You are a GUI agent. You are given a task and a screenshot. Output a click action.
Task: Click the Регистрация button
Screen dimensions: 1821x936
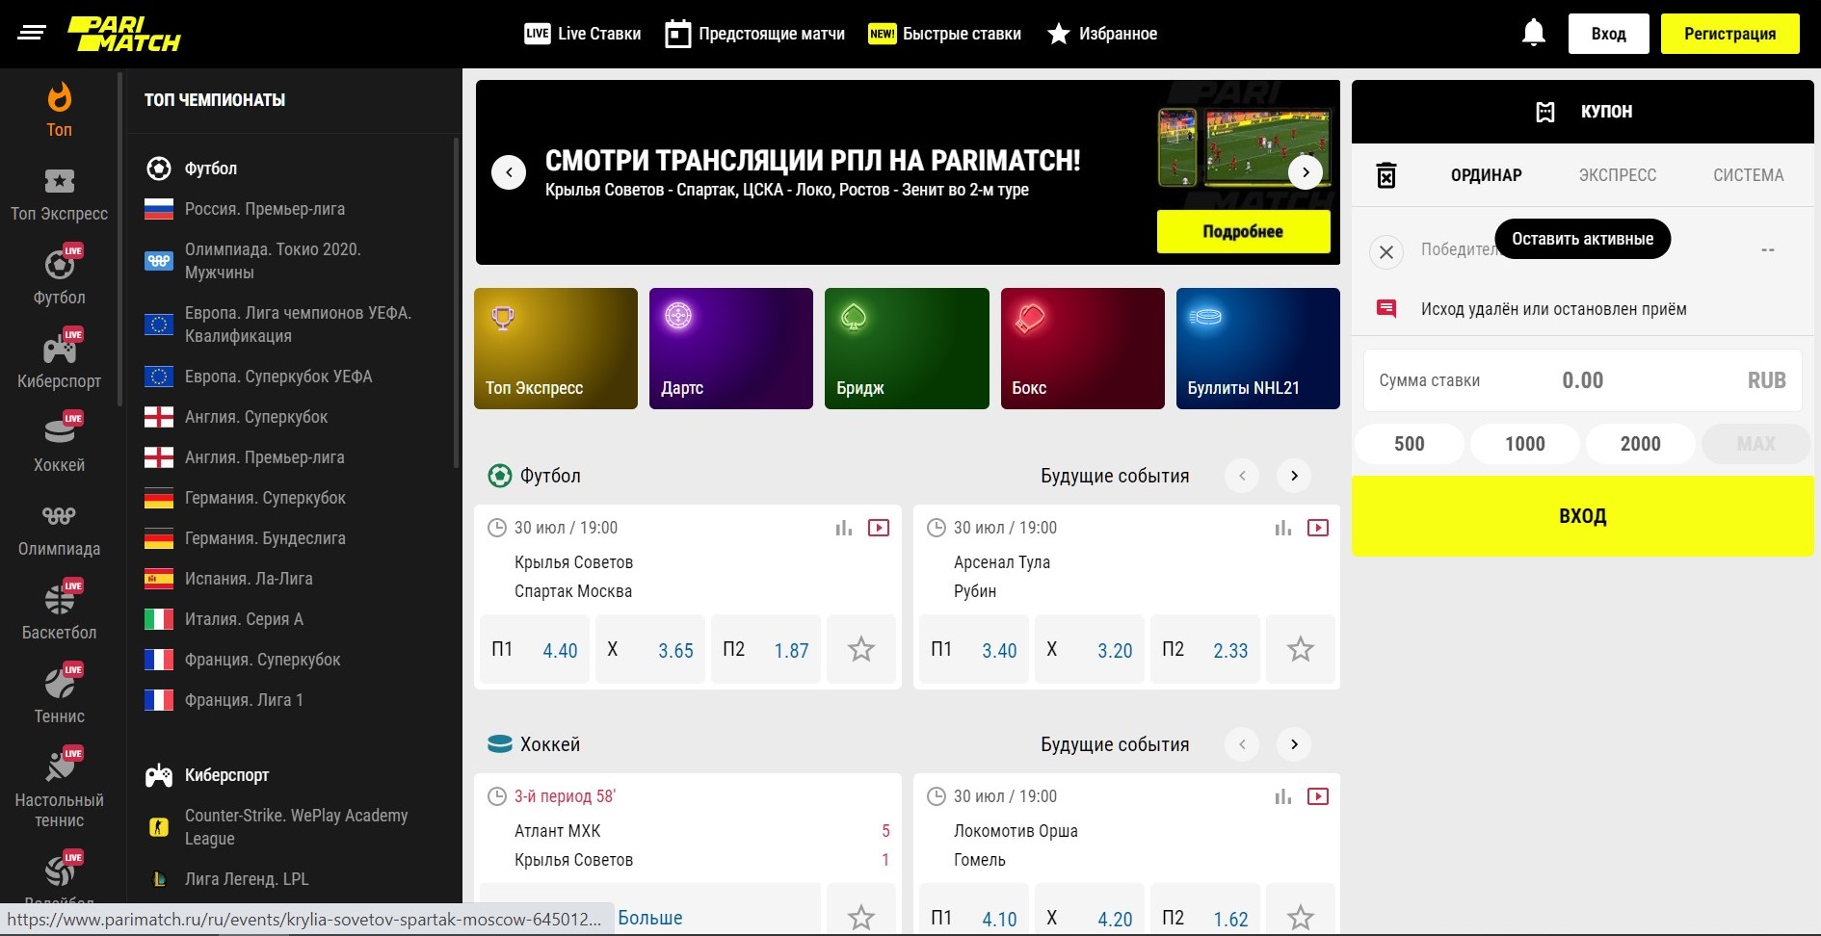coord(1730,34)
